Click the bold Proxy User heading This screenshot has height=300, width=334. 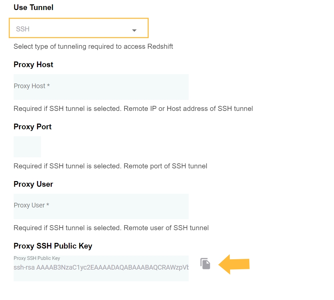(x=33, y=184)
